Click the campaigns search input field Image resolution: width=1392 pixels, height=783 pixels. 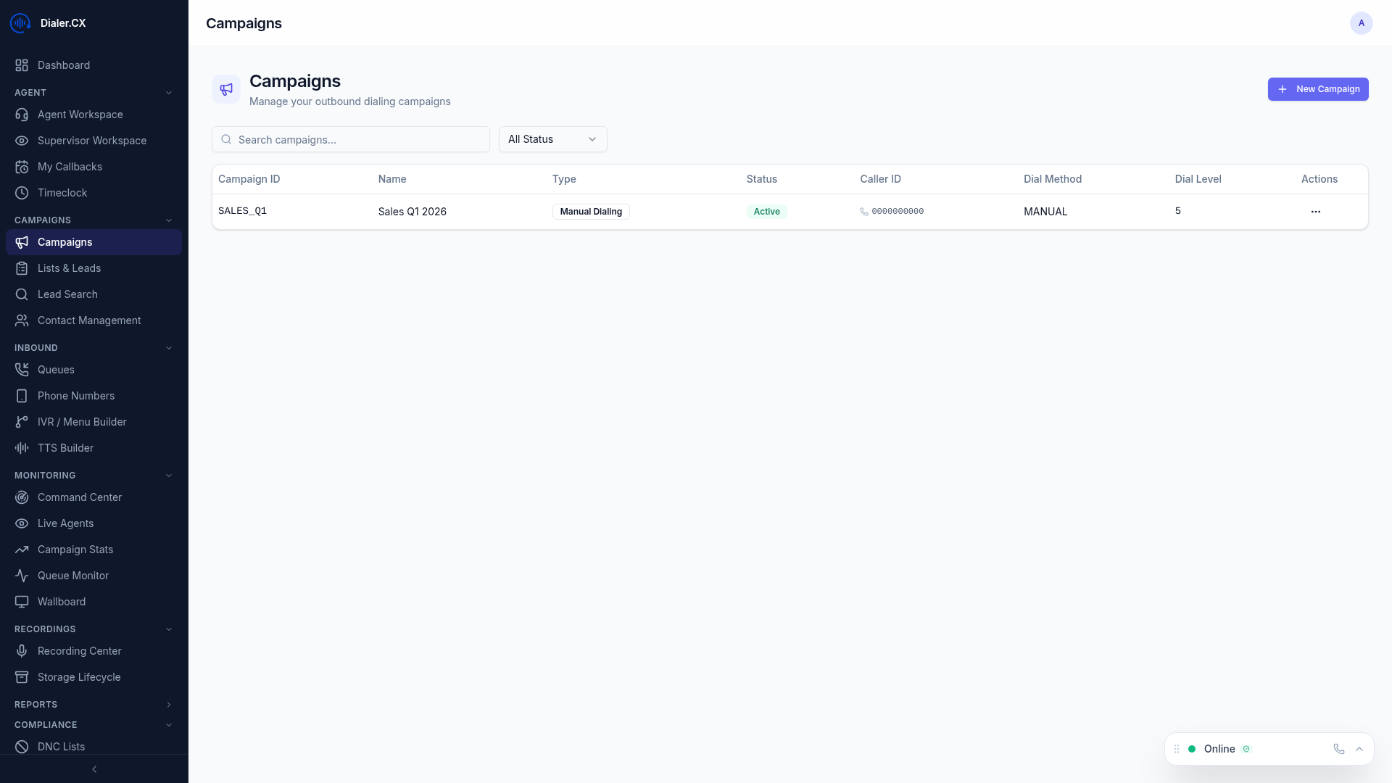351,139
